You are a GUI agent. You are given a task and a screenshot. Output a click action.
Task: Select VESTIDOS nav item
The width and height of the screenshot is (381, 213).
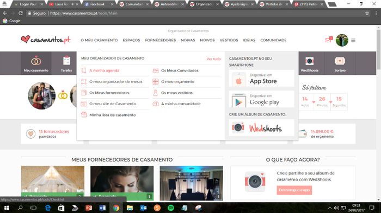point(229,40)
